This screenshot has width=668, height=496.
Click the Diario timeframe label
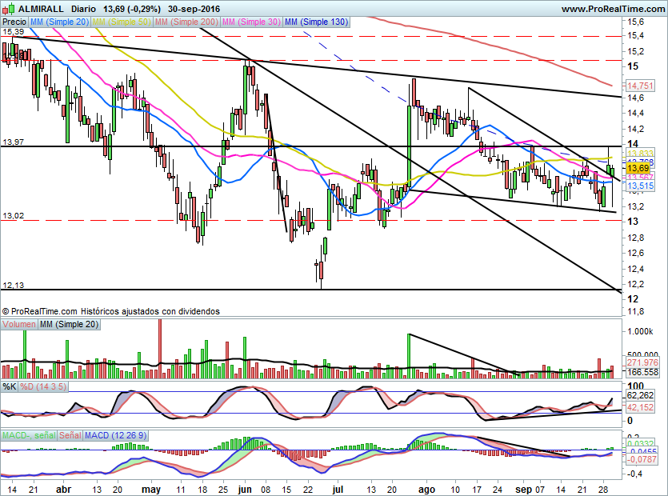tap(83, 9)
